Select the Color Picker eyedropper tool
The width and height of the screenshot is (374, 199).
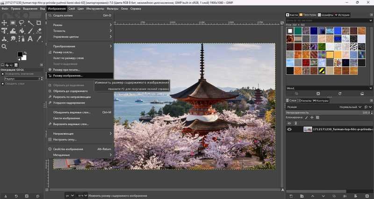point(39,38)
